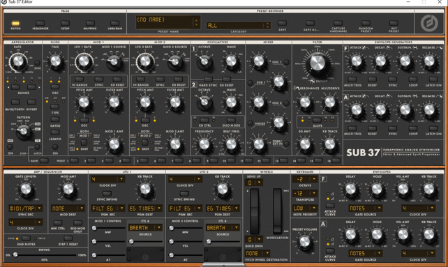Click the Preset Volume knob
The width and height of the screenshot is (448, 267).
tap(304, 242)
